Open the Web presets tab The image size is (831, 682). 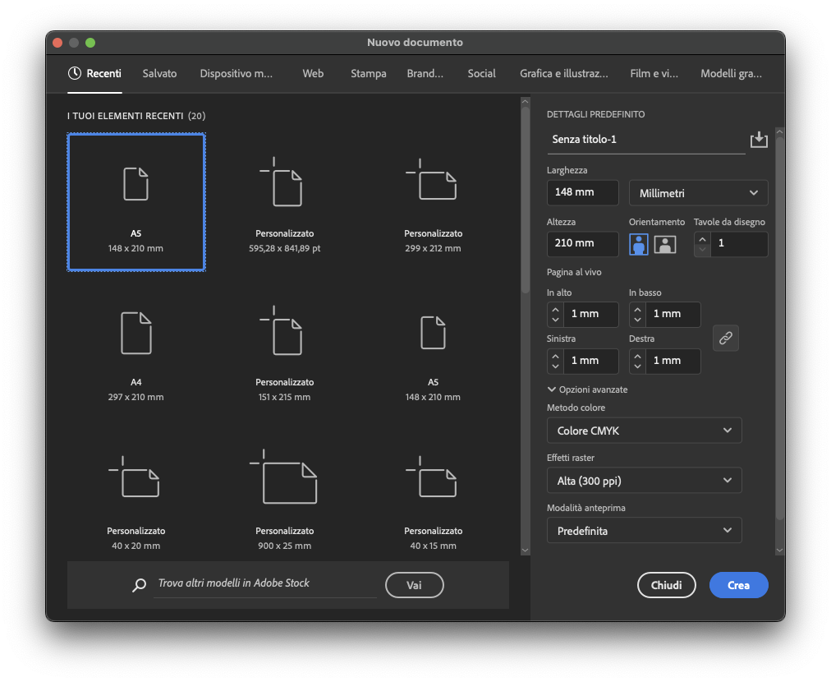point(313,73)
